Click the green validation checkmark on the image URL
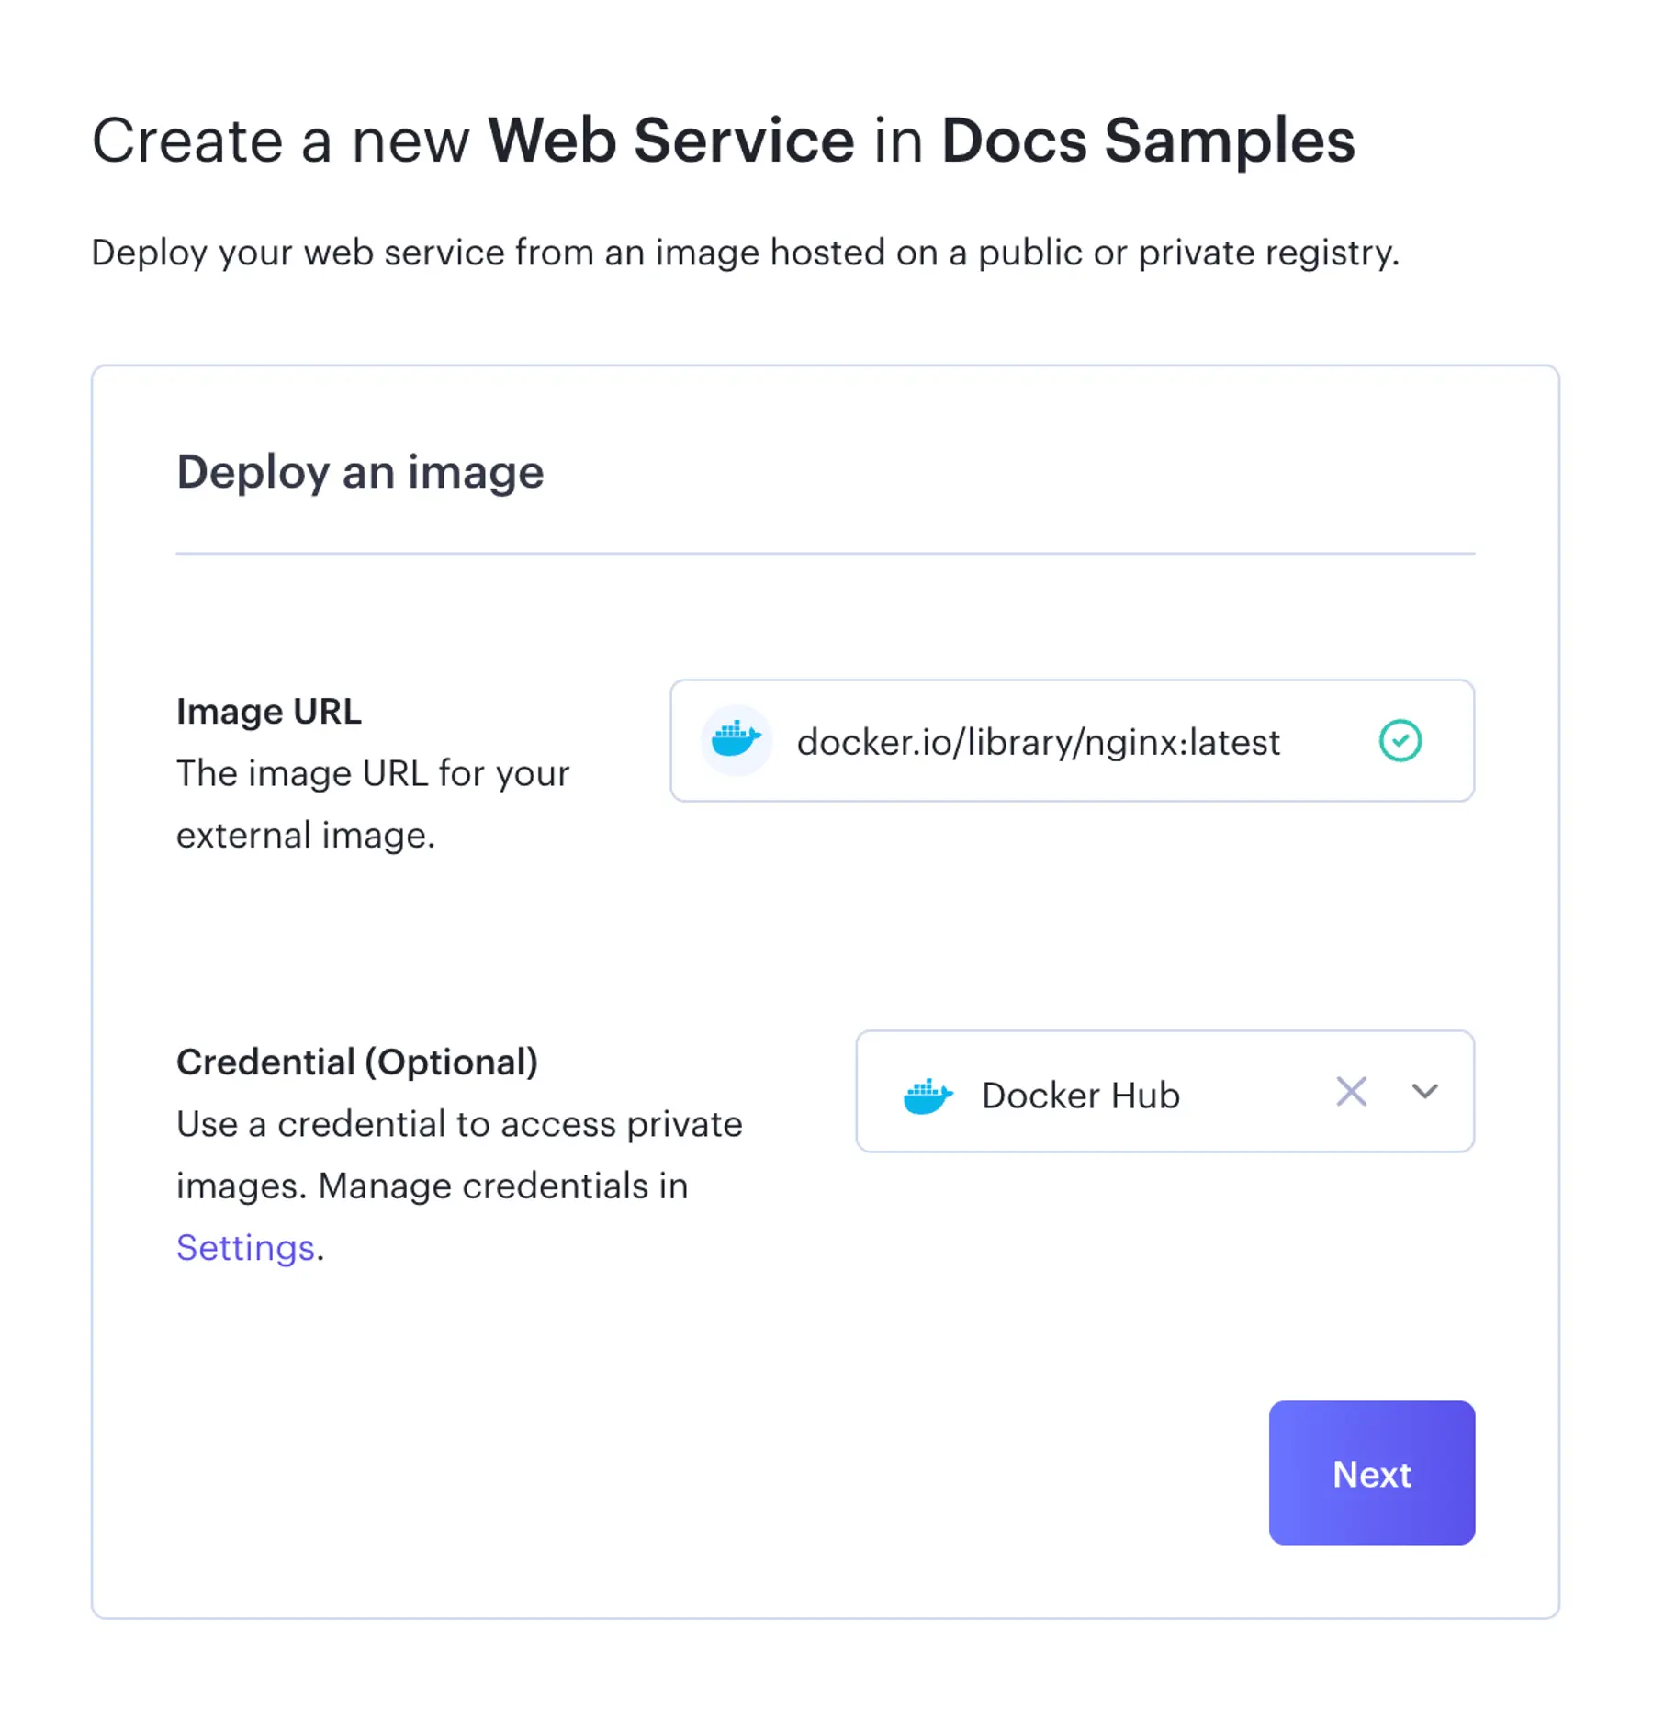Screen dimensions: 1653x1720 point(1400,740)
